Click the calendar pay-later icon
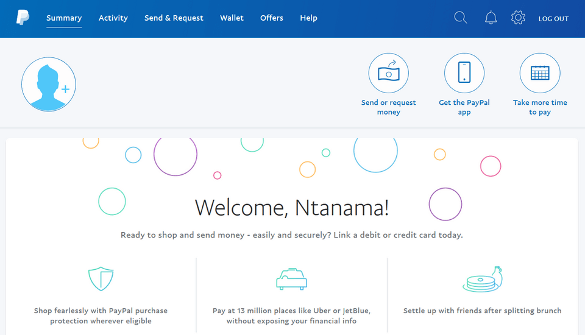The image size is (585, 335). tap(540, 72)
